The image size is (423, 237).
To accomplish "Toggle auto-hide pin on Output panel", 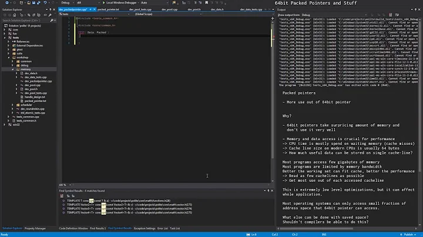I will [415, 9].
